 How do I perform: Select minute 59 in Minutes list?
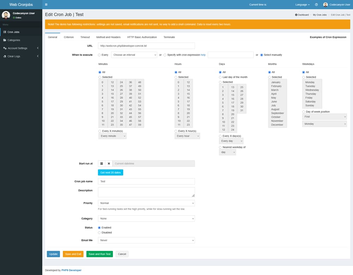[x=139, y=125]
